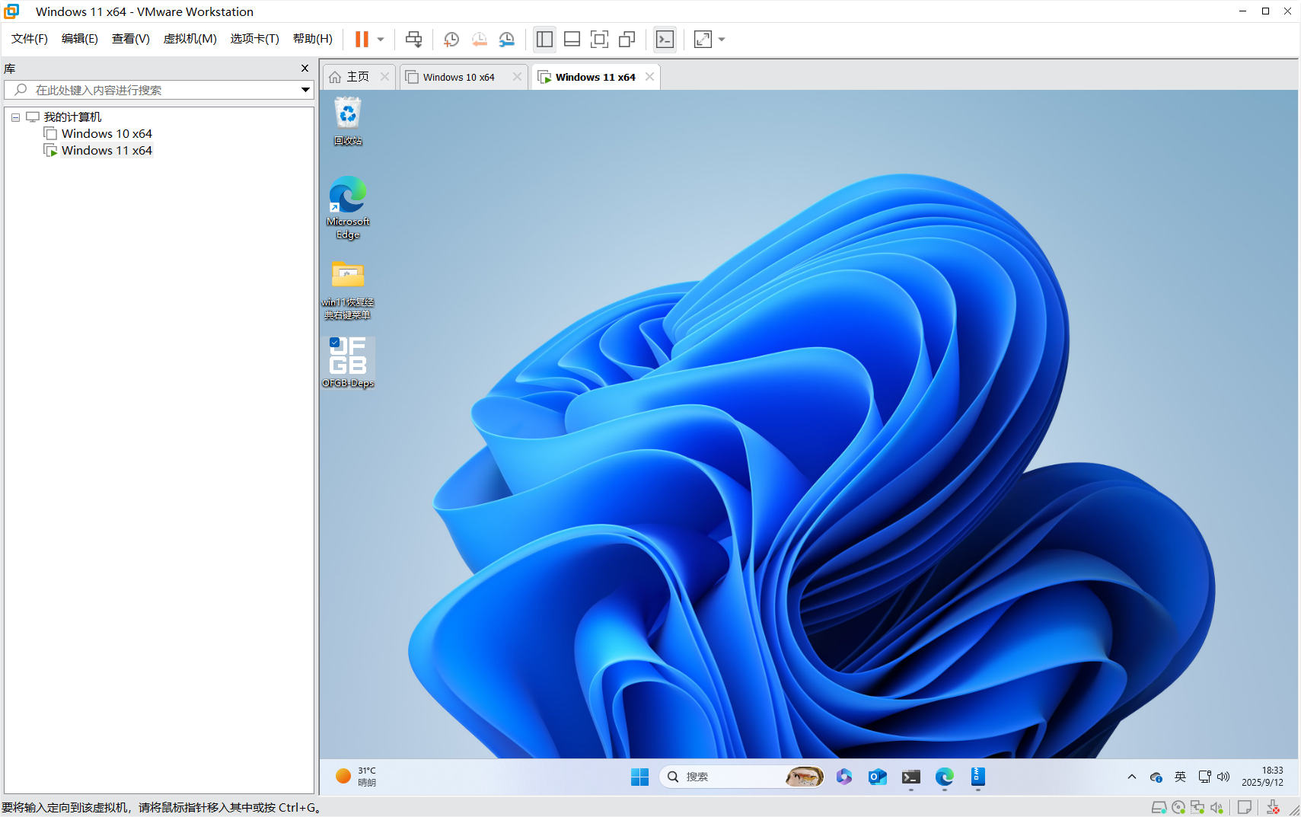Click the USB device disconnected status icon
This screenshot has width=1301, height=817.
point(1273,808)
